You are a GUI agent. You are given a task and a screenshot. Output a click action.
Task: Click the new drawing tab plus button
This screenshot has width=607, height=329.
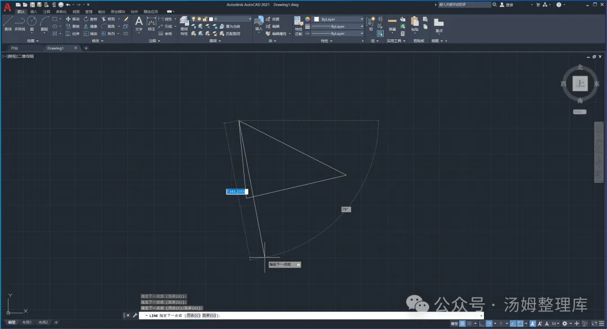click(x=86, y=48)
